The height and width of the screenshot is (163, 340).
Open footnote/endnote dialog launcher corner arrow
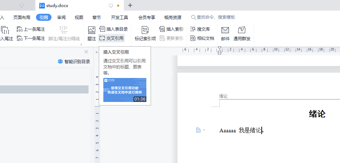tap(81, 44)
